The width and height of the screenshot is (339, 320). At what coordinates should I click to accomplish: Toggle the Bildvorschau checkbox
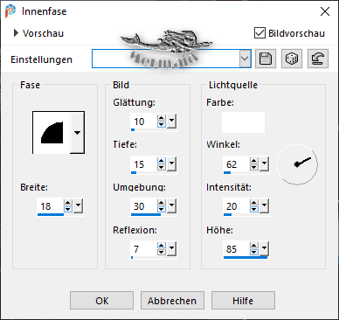tap(259, 33)
